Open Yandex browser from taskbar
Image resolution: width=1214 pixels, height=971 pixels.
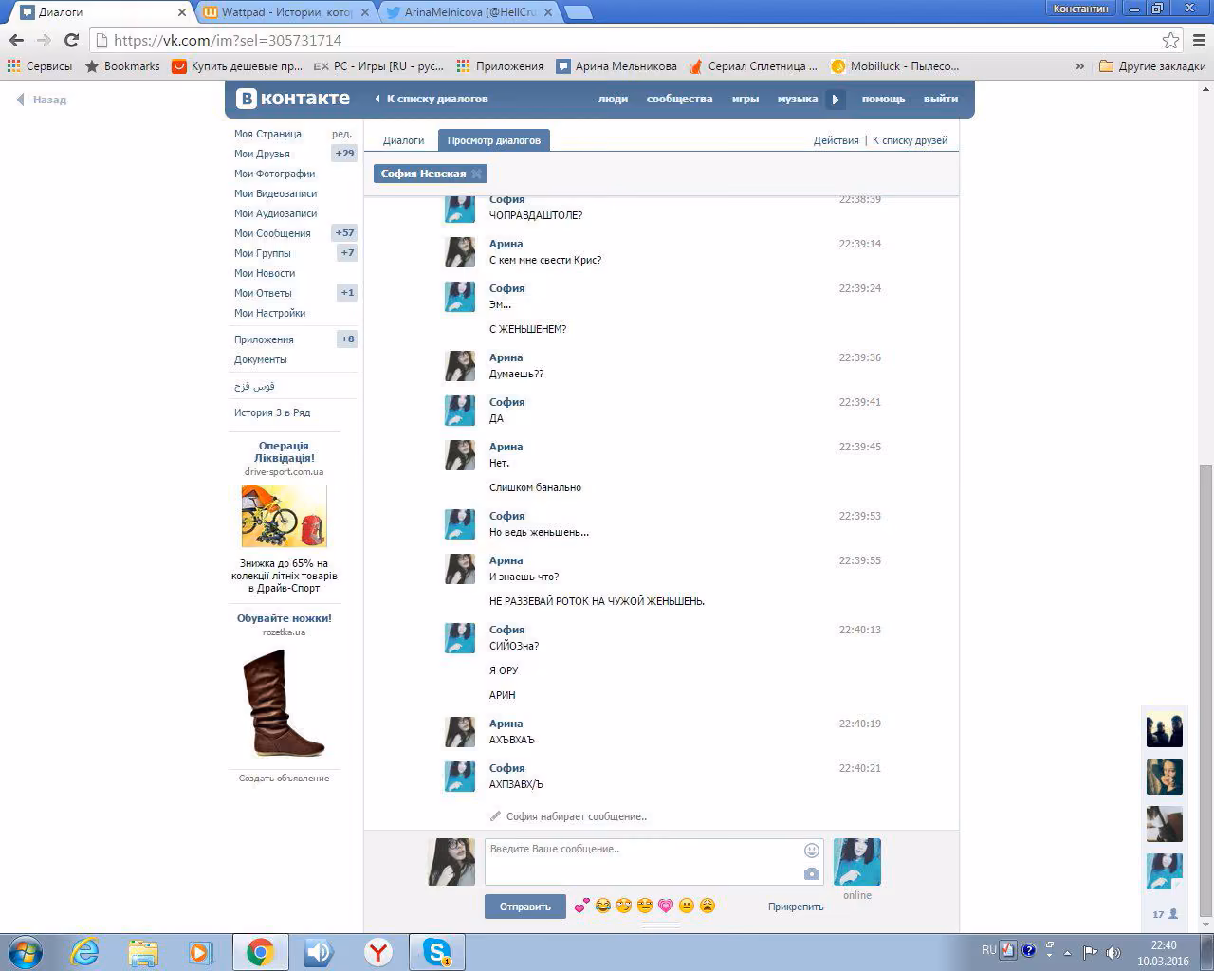[x=378, y=952]
